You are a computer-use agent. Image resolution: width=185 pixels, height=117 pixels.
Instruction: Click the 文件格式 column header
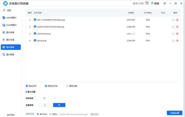148,13
